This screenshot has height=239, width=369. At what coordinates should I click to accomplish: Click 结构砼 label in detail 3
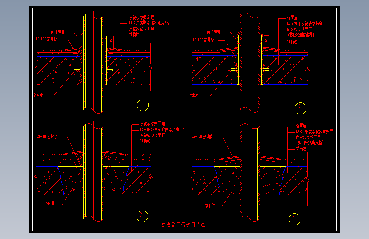tap(145, 141)
